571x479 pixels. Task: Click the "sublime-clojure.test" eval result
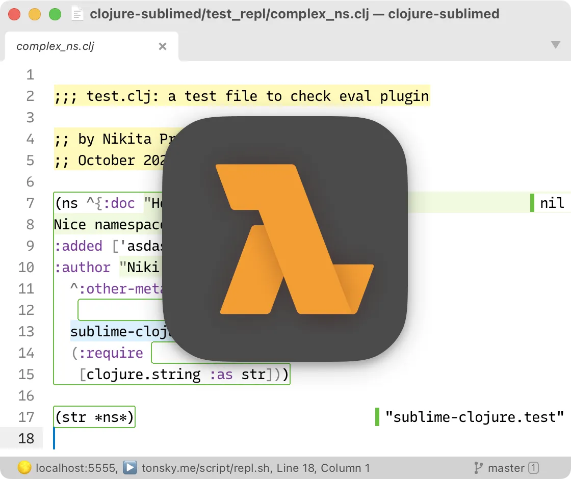[474, 417]
